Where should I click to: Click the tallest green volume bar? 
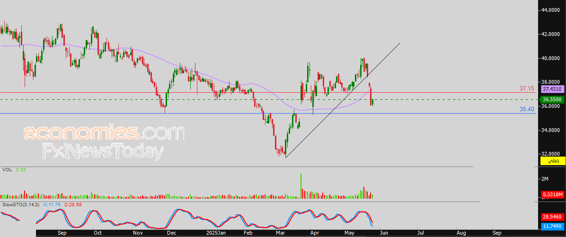301,186
